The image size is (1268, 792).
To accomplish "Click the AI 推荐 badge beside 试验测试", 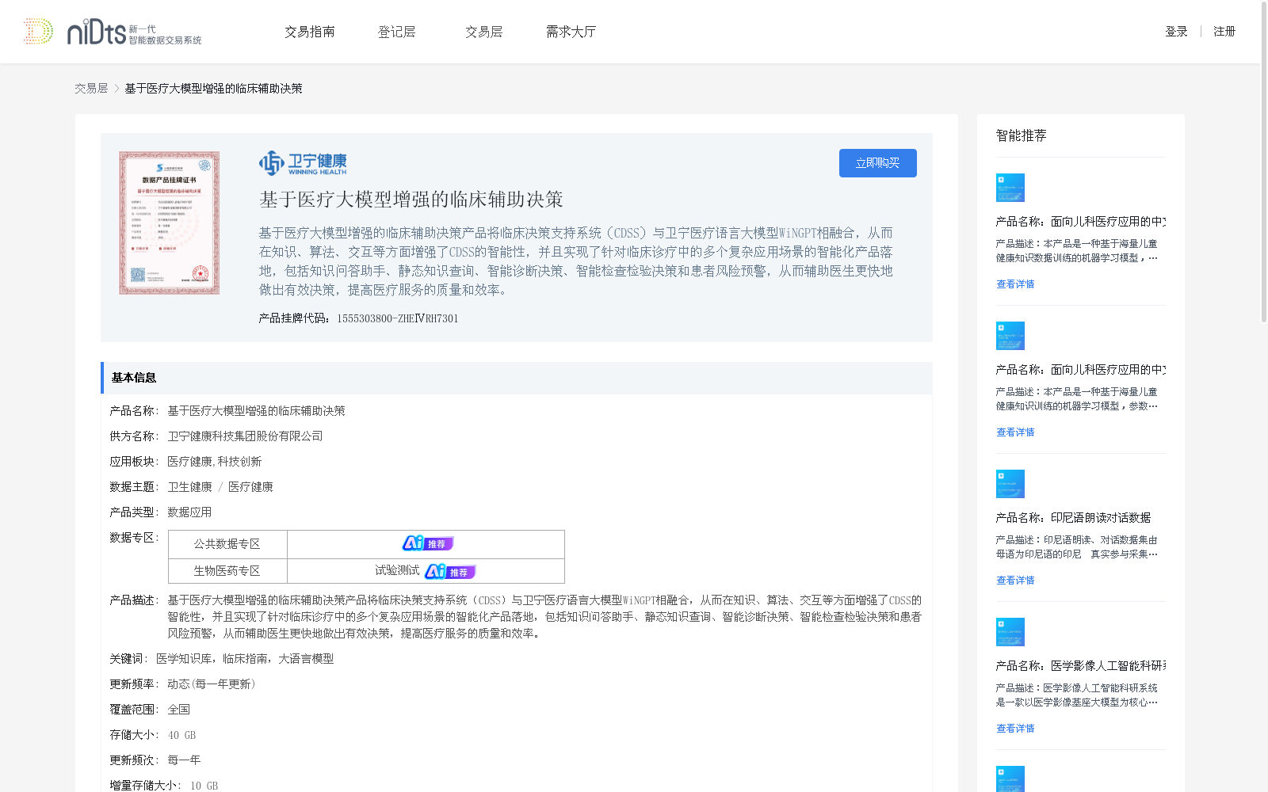I will pos(450,571).
